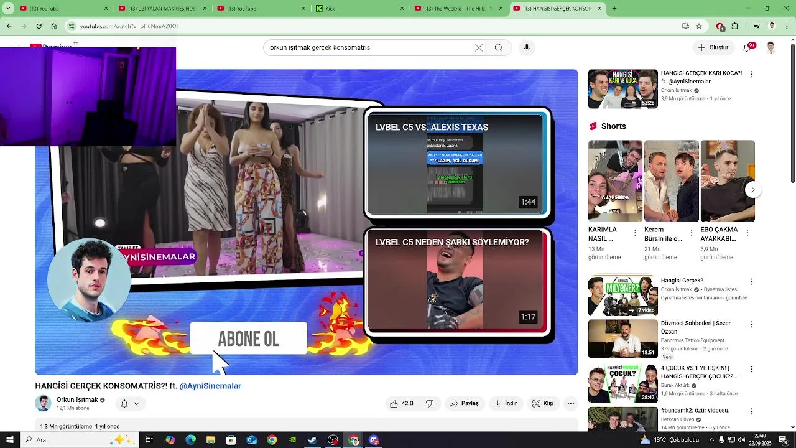Open options for EBO ÇAKMA AYAKKABI short
Viewport: 796px width, 448px height.
747,233
